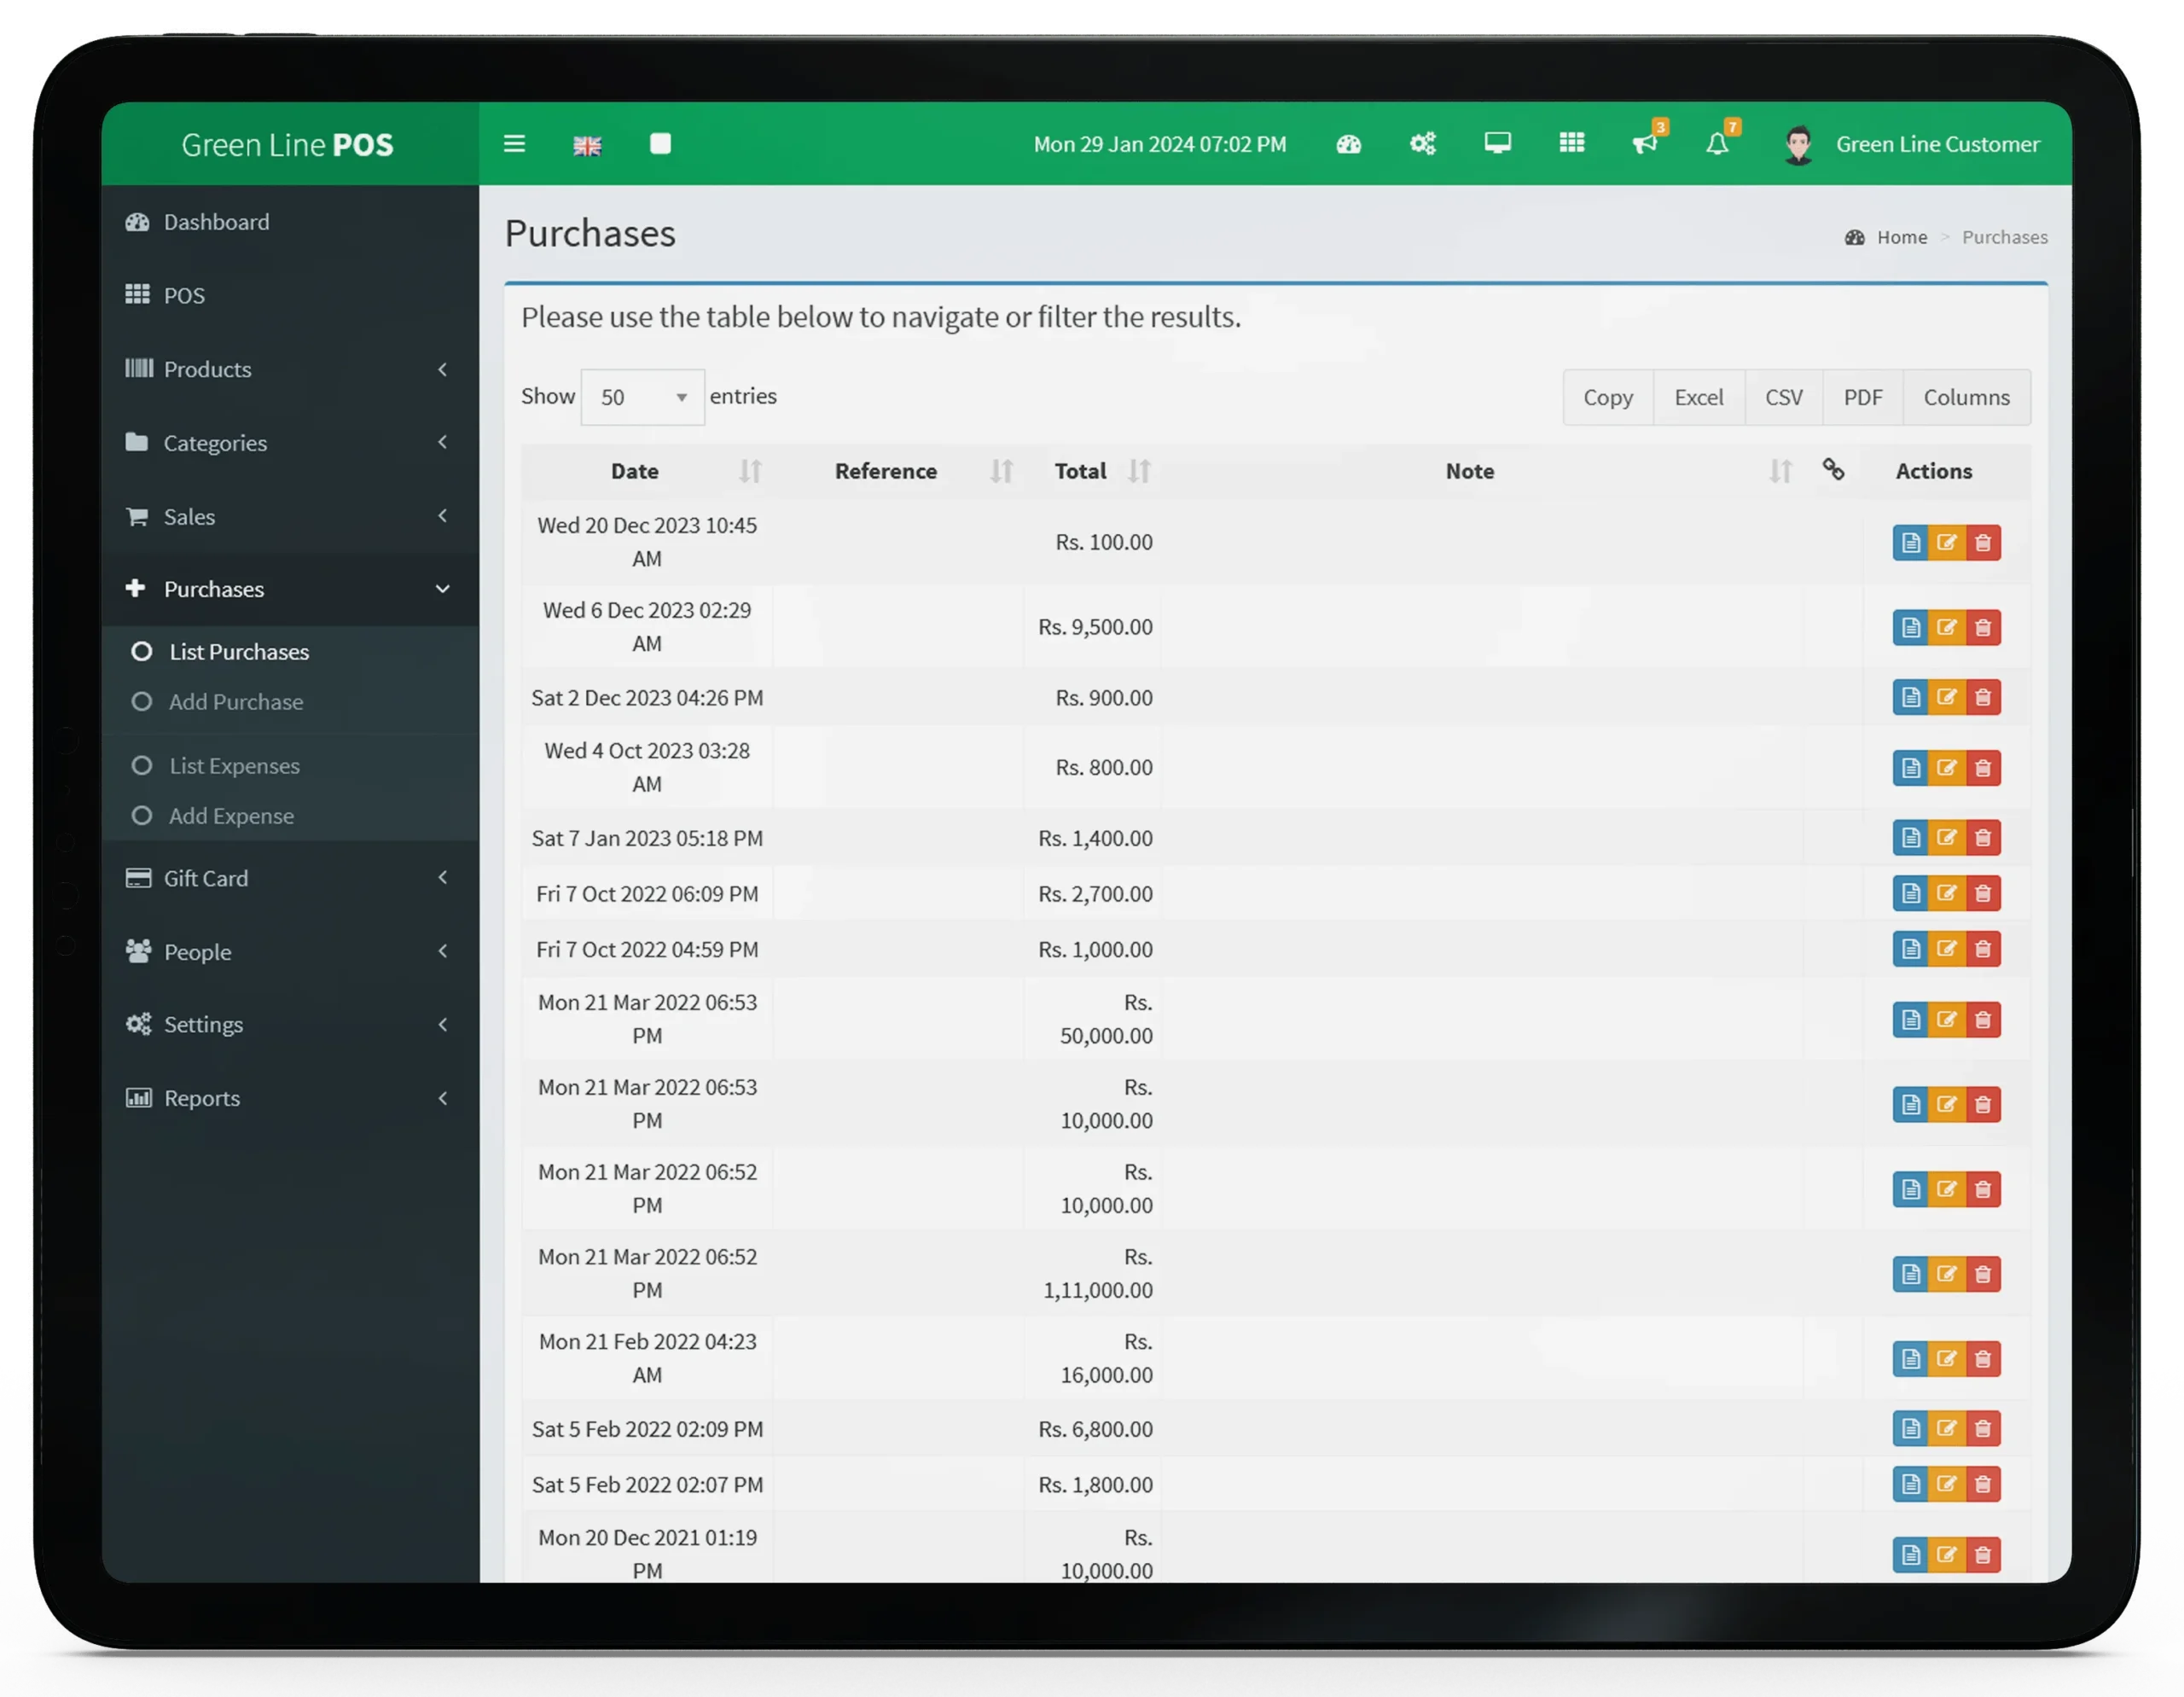This screenshot has height=1697, width=2184.
Task: Open the Show entries dropdown
Action: click(642, 398)
